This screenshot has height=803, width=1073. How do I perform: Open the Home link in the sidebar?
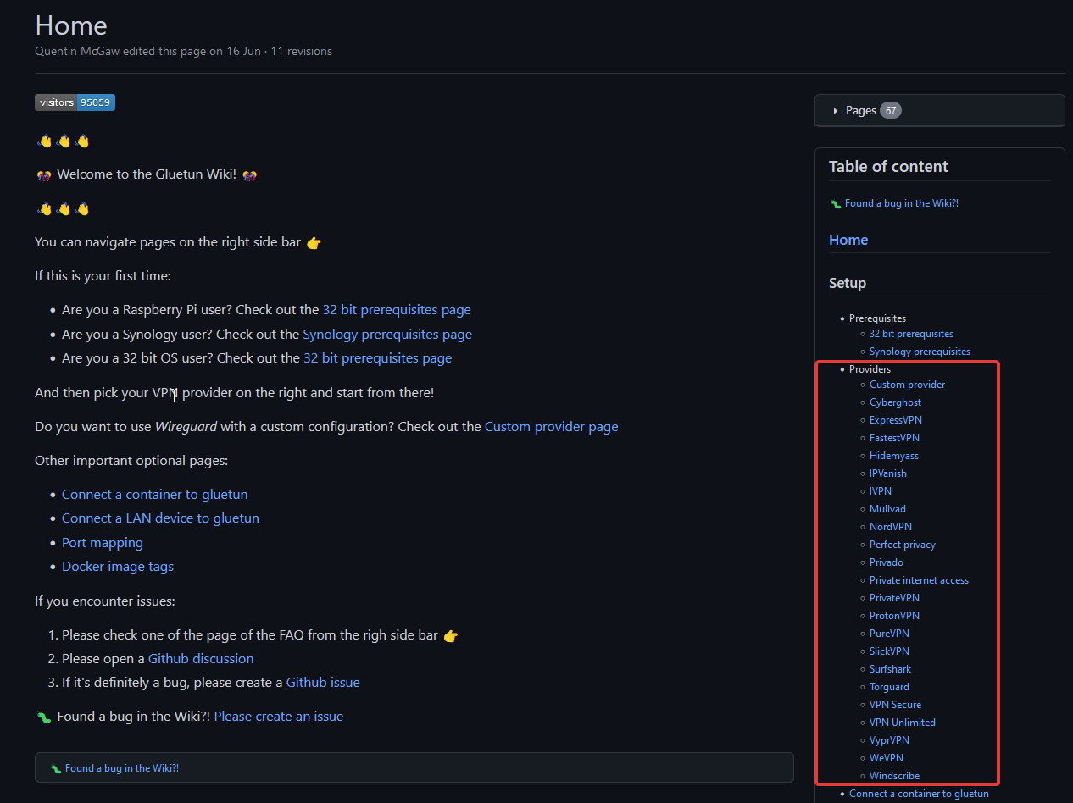click(848, 240)
